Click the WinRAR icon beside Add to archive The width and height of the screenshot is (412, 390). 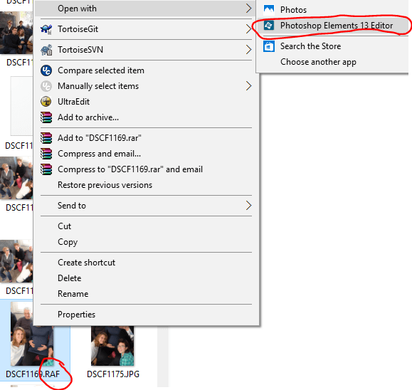coord(46,117)
